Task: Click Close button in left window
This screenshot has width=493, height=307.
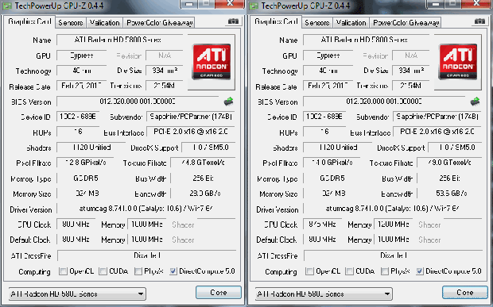Action: click(x=219, y=292)
